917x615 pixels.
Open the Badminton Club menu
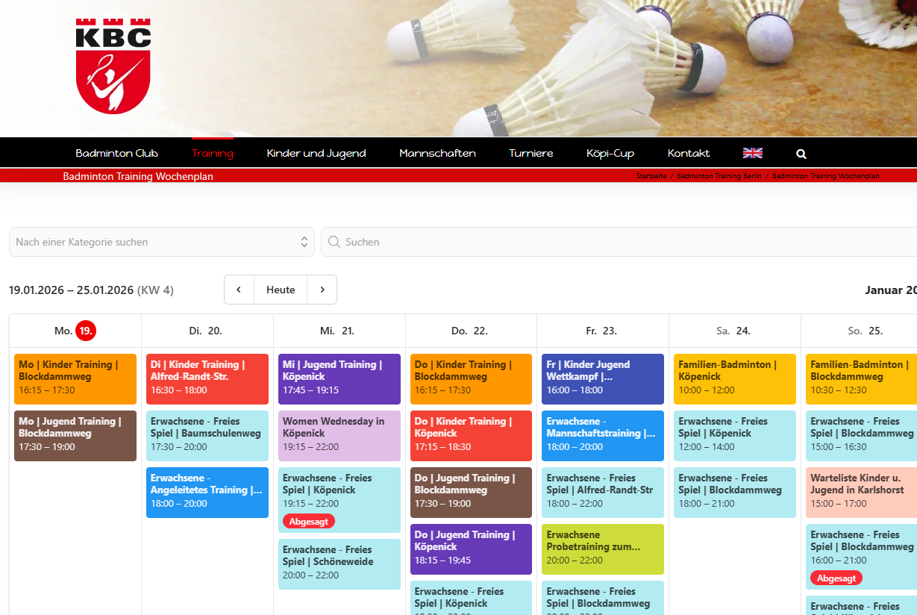click(116, 153)
